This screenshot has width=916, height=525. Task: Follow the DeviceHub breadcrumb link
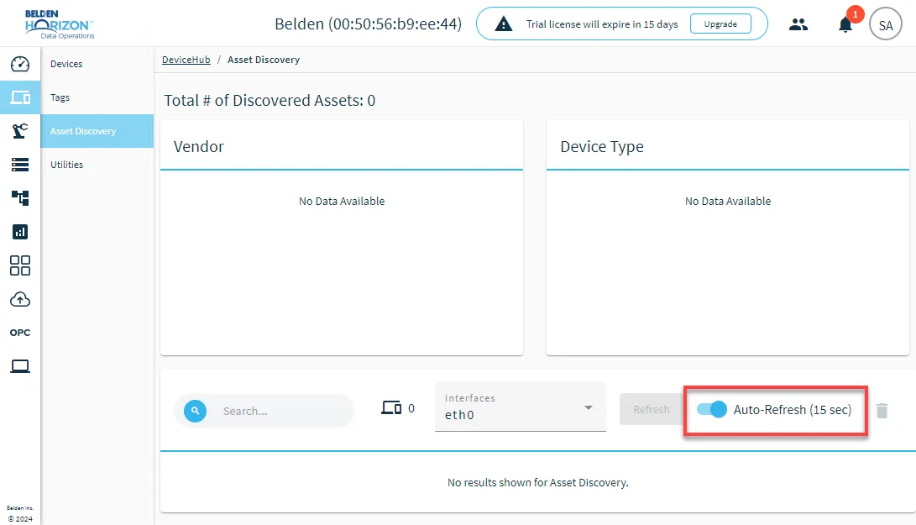[186, 60]
